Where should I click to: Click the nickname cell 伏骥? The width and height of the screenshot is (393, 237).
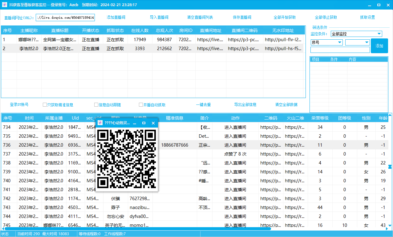pos(115,199)
